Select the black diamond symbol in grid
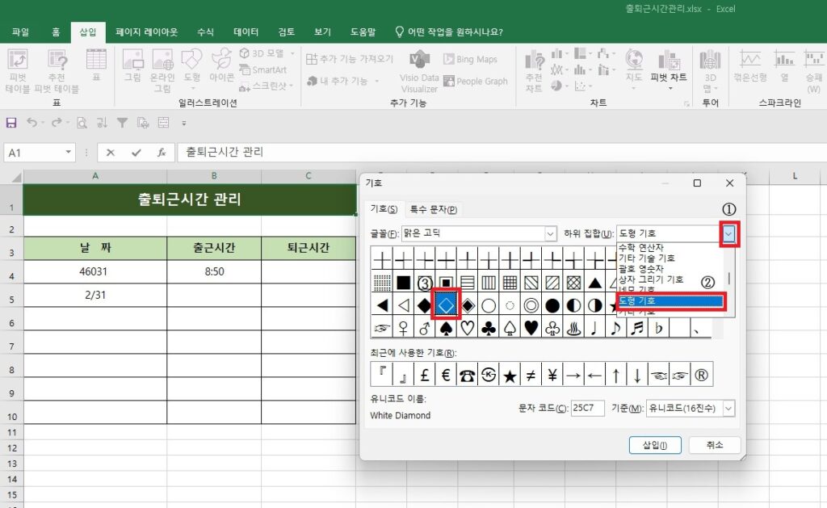The image size is (827, 508). (425, 305)
